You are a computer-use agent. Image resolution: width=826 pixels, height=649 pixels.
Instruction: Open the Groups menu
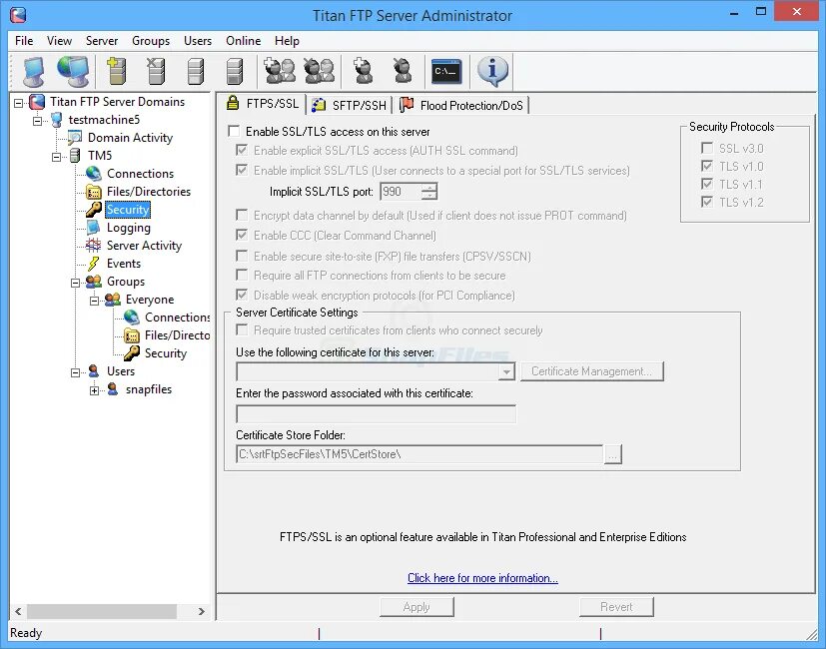(151, 41)
